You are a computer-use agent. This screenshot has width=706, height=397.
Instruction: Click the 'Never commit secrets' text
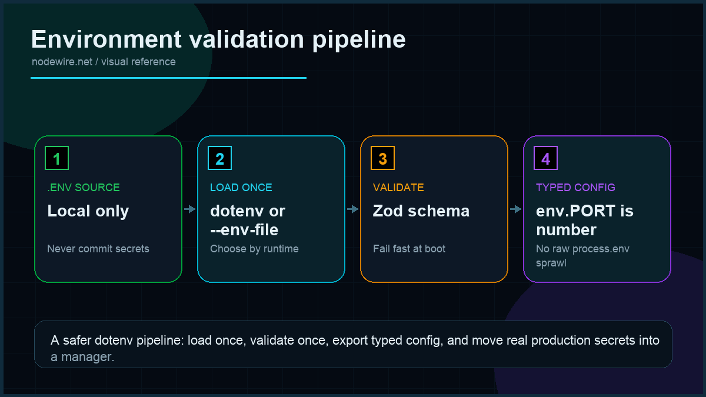click(x=98, y=249)
